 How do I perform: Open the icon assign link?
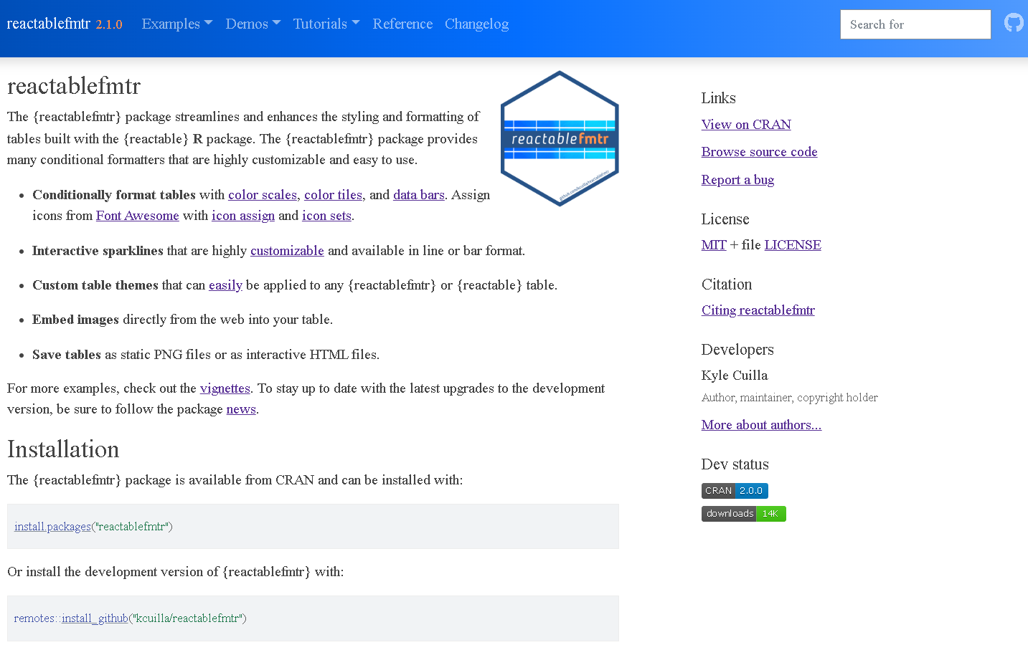(x=243, y=216)
